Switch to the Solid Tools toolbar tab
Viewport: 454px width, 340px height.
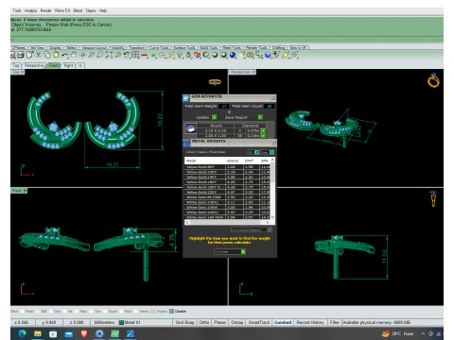pos(209,47)
